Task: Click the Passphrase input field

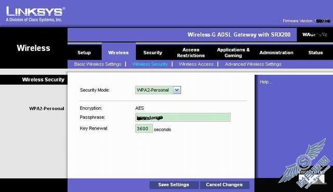Action: click(x=183, y=117)
